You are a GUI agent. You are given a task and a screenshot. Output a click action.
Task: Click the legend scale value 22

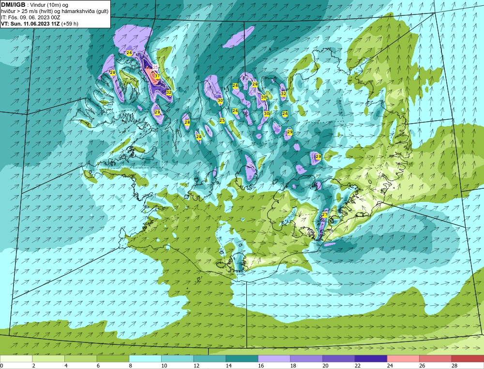coord(358,366)
